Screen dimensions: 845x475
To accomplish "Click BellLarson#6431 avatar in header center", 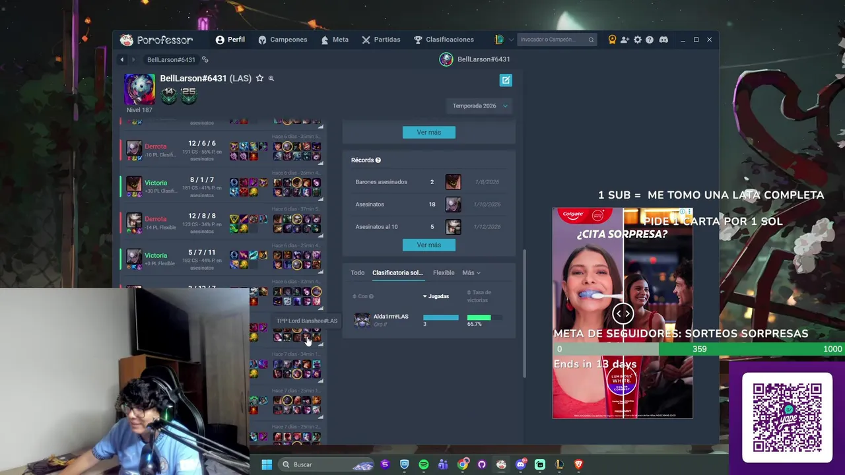I will 446,59.
